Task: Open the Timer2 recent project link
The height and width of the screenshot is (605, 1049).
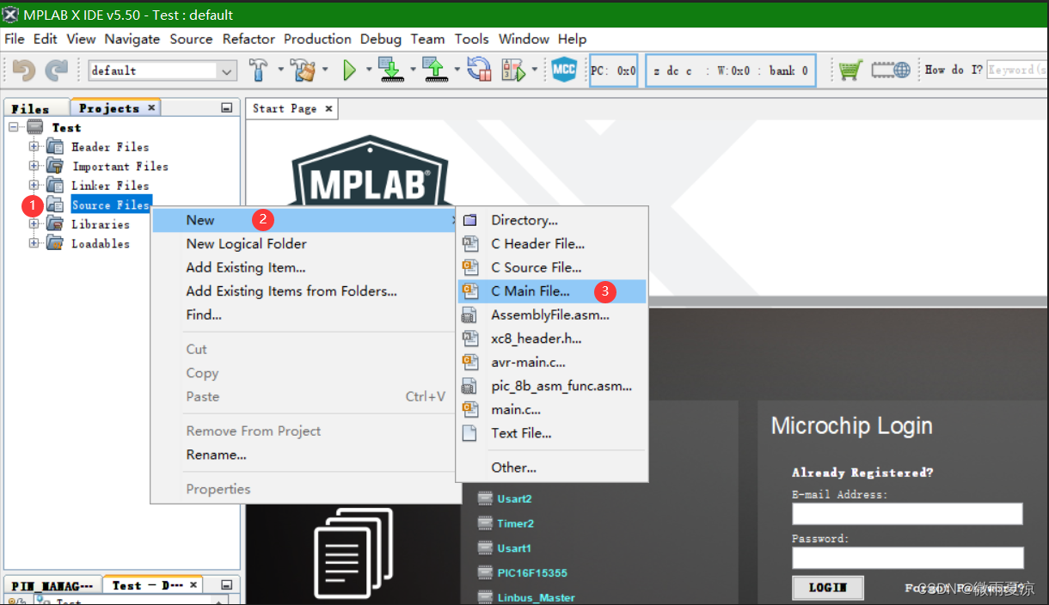Action: pos(515,523)
